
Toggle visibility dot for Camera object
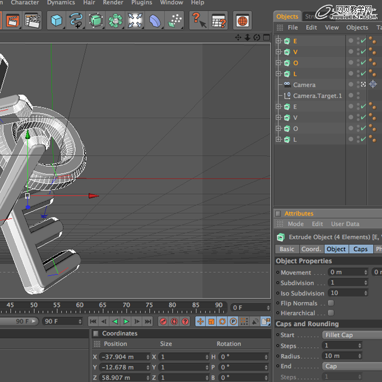(x=351, y=84)
